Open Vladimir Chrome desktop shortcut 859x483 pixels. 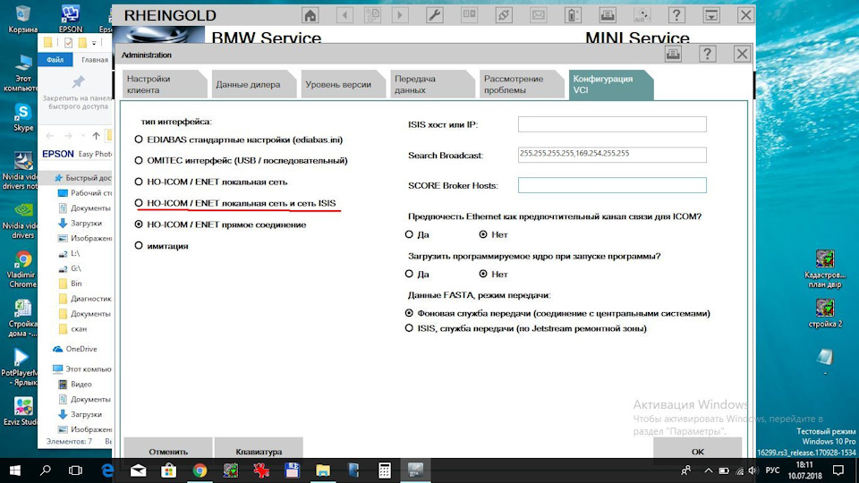(23, 269)
